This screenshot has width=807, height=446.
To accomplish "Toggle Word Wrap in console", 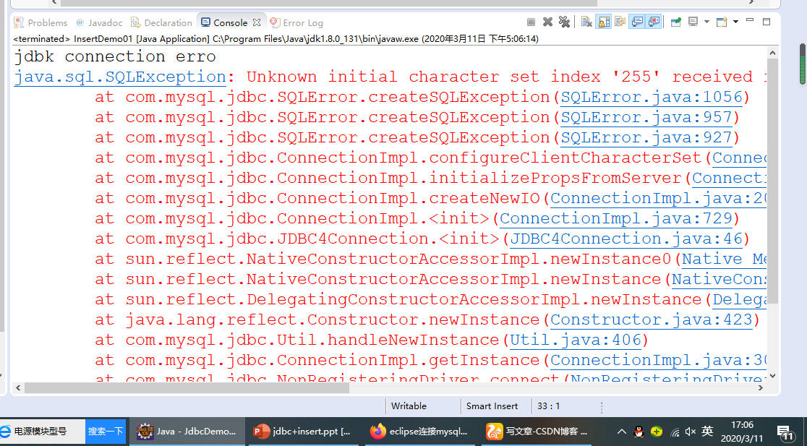I will (620, 22).
